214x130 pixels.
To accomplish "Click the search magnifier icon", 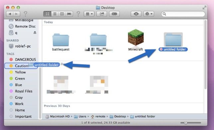I will click(164, 14).
